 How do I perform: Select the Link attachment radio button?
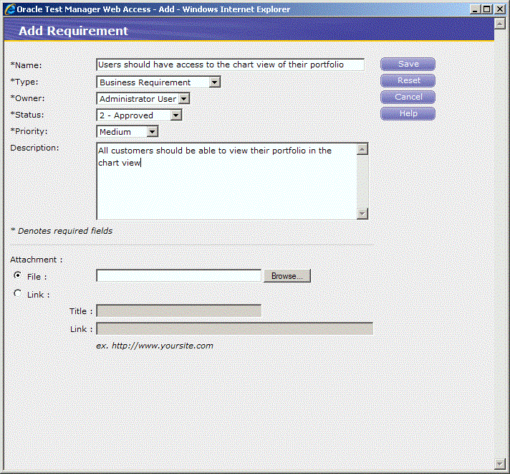pos(18,293)
